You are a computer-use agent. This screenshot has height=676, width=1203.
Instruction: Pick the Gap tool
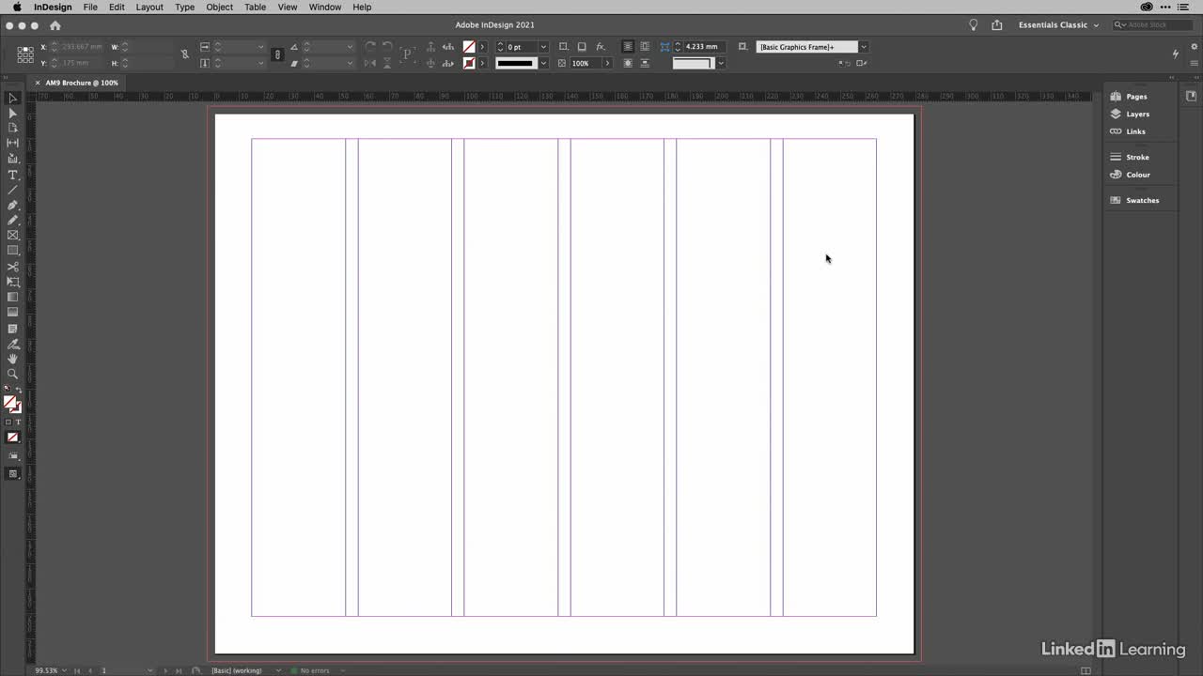[13, 143]
